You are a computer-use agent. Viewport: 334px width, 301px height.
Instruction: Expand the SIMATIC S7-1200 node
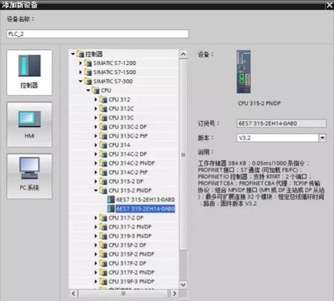click(81, 63)
